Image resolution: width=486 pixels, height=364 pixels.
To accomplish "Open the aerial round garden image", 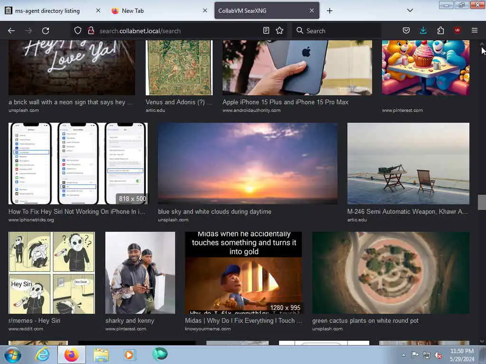I will [391, 273].
